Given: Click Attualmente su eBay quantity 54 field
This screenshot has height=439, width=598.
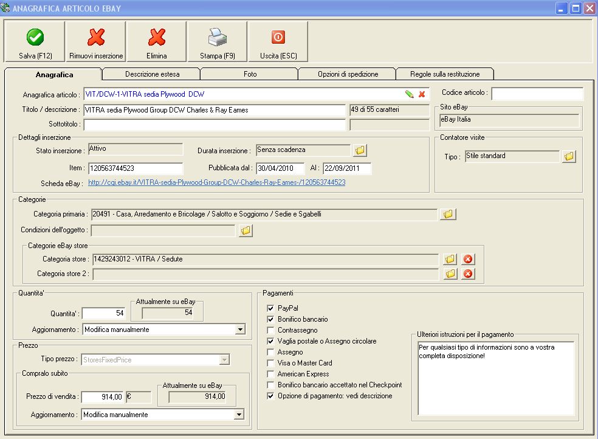Looking at the screenshot, I should coord(168,313).
